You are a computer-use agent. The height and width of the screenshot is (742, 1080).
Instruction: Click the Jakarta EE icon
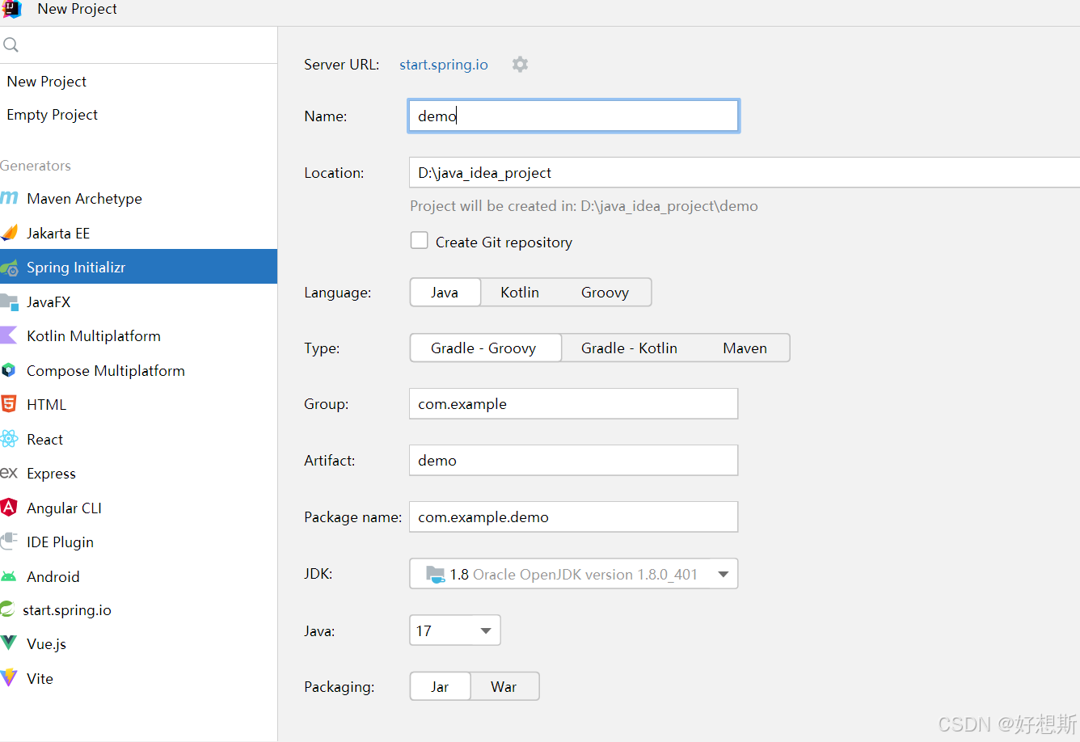coord(10,233)
